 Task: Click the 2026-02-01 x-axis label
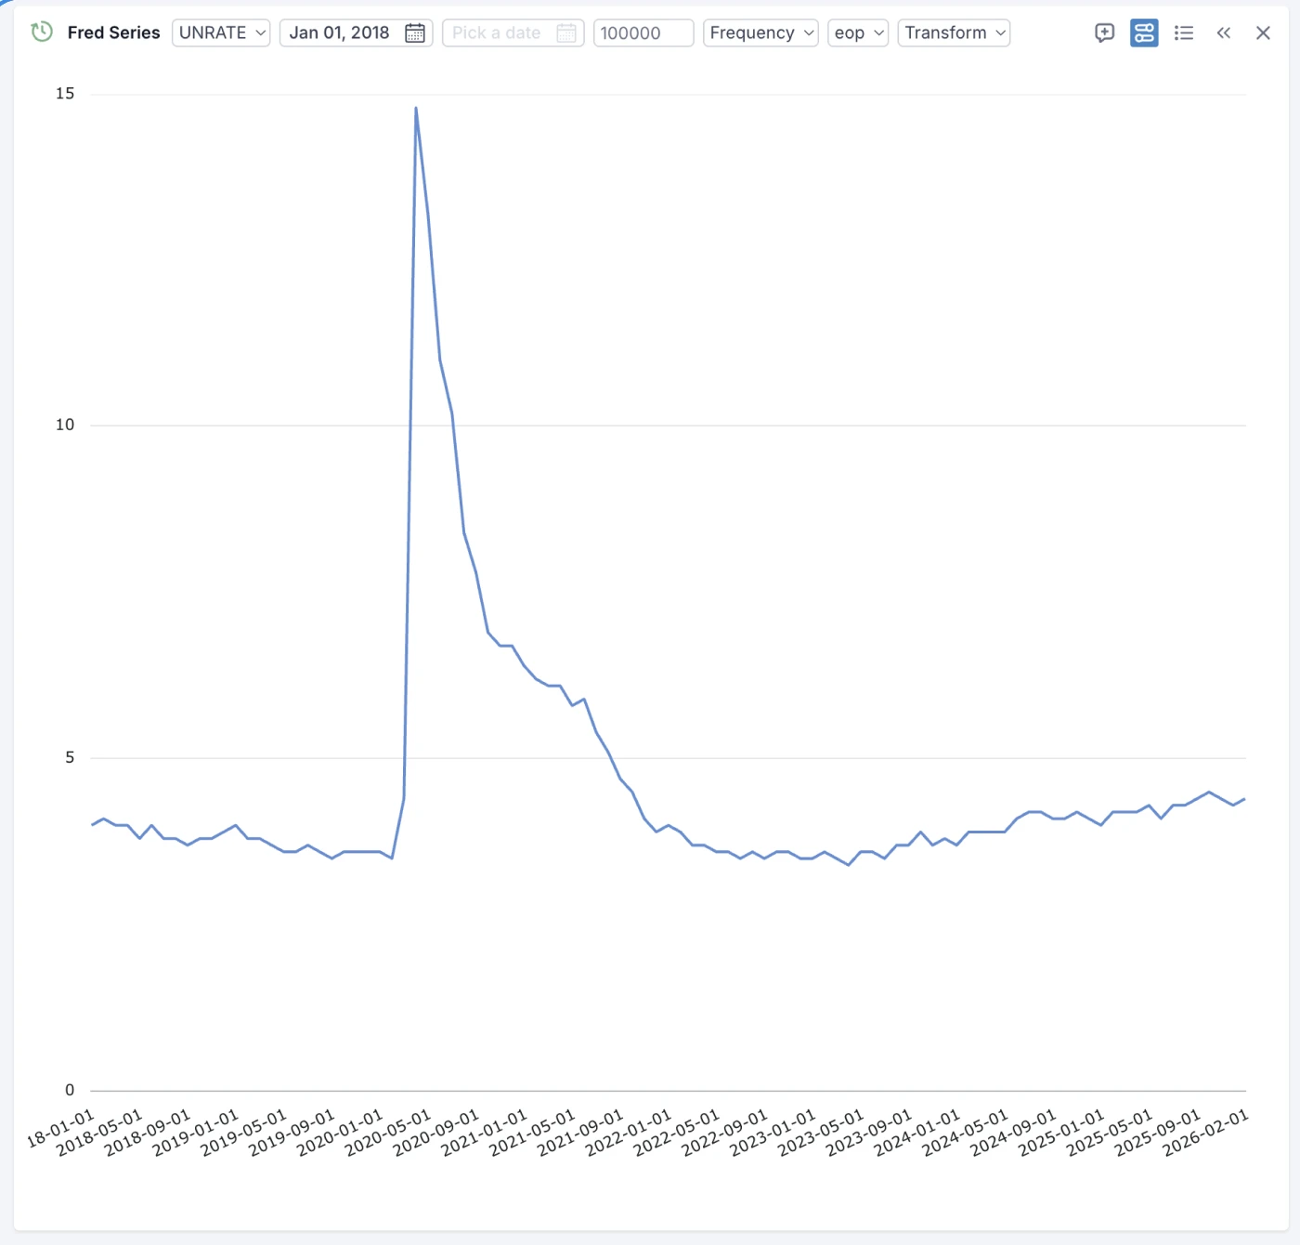point(1207,1132)
